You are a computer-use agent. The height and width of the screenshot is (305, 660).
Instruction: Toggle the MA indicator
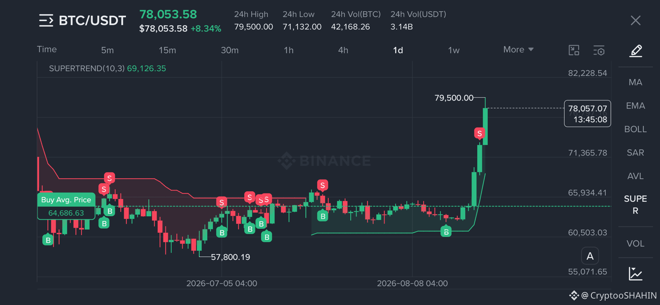pyautogui.click(x=635, y=82)
